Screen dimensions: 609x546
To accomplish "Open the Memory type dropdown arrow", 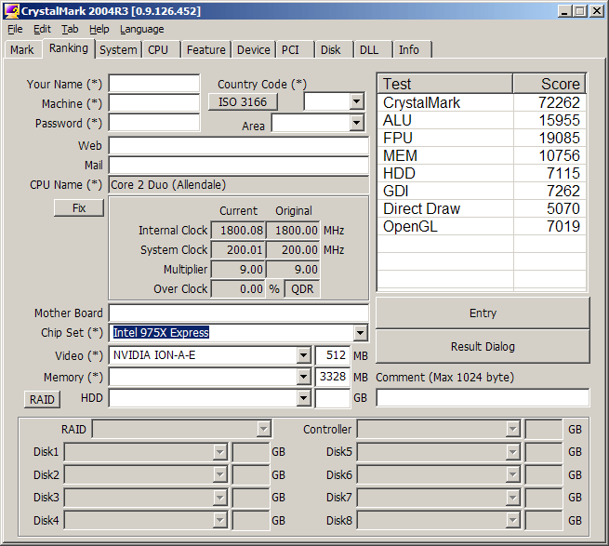I will (x=303, y=376).
